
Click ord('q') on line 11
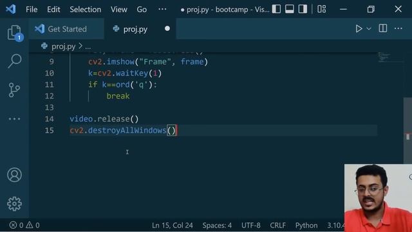click(x=134, y=84)
